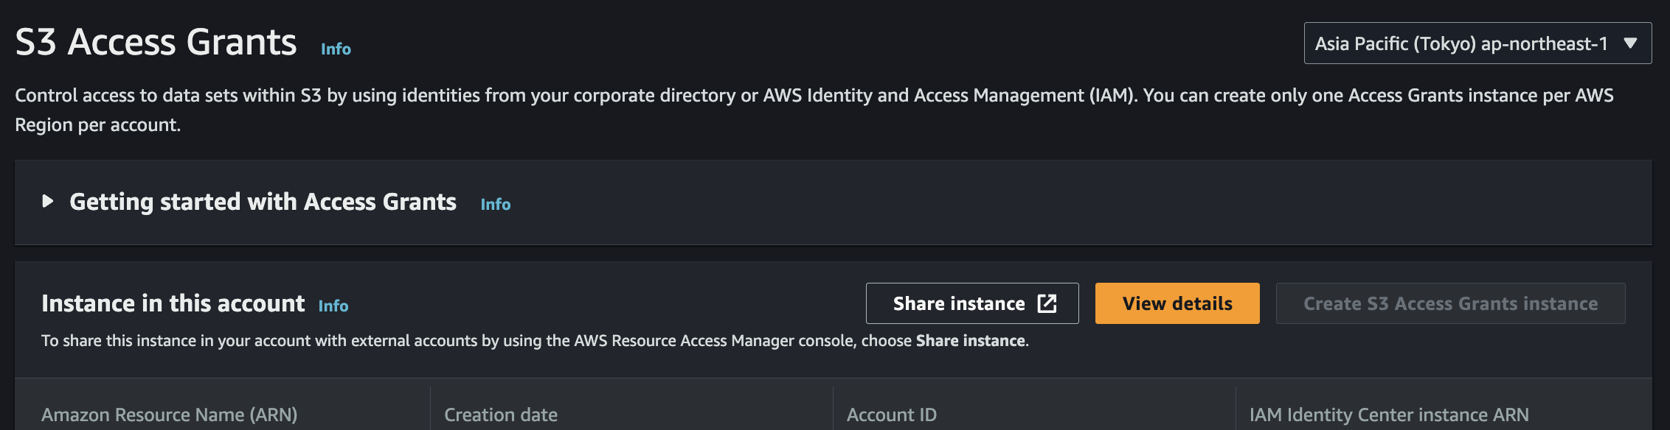The width and height of the screenshot is (1670, 430).
Task: Open the Asia Pacific (Tokyo) region dropdown
Action: point(1477,43)
